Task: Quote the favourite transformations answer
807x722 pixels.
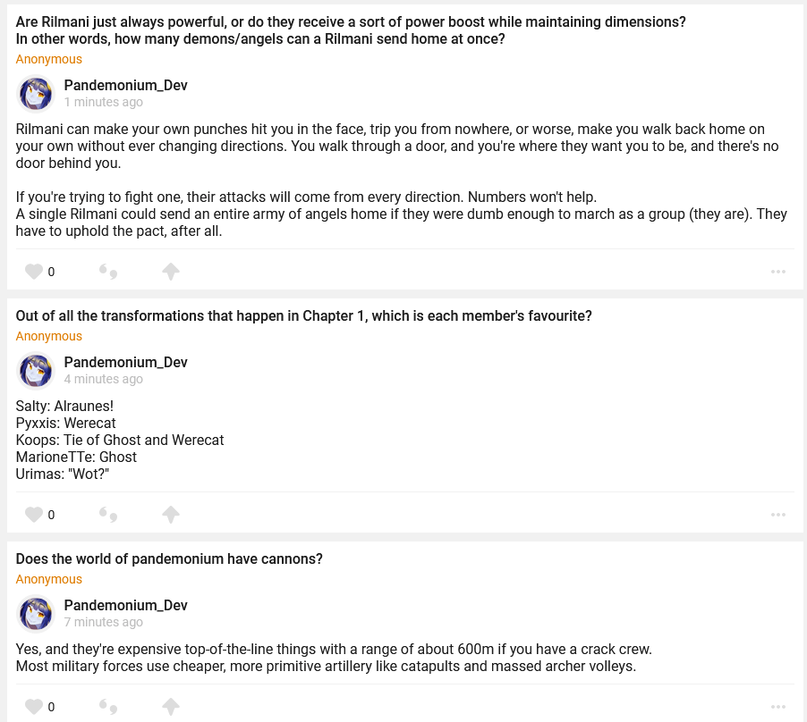Action: (x=108, y=515)
